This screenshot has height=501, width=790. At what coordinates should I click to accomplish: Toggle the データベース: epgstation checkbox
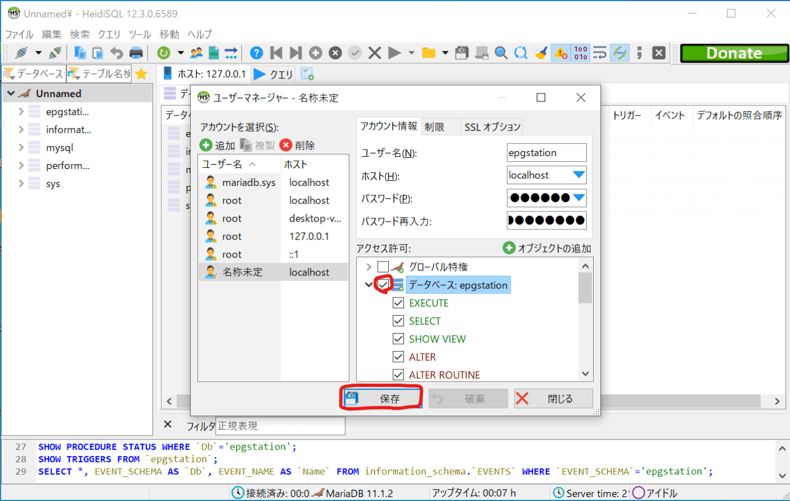click(x=383, y=285)
